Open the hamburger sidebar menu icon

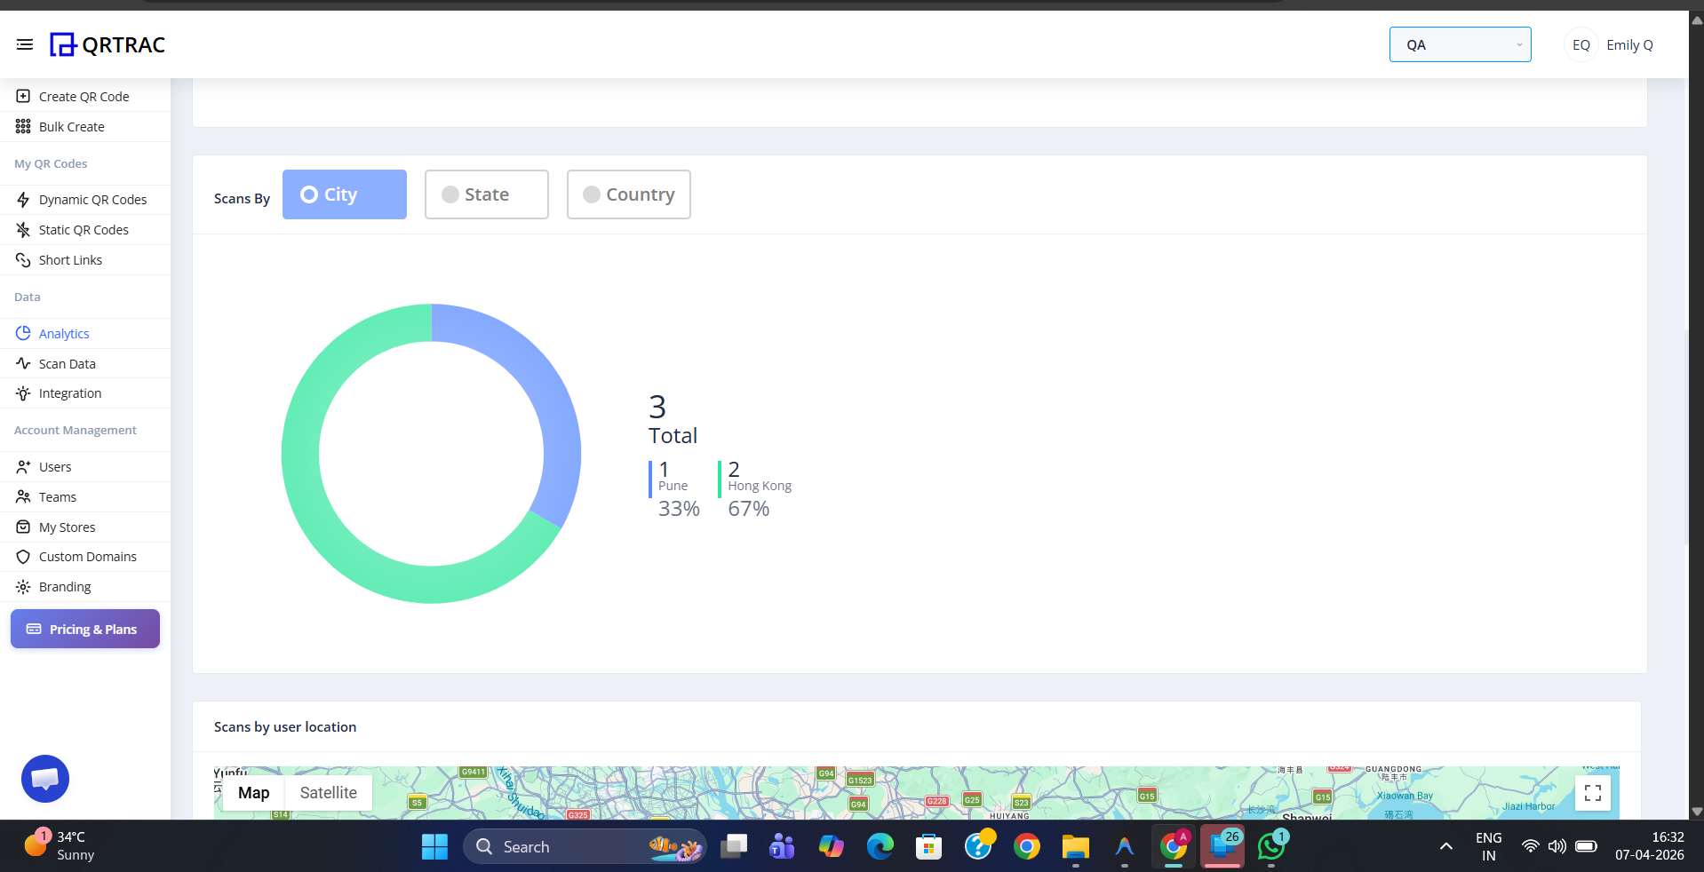pyautogui.click(x=25, y=44)
